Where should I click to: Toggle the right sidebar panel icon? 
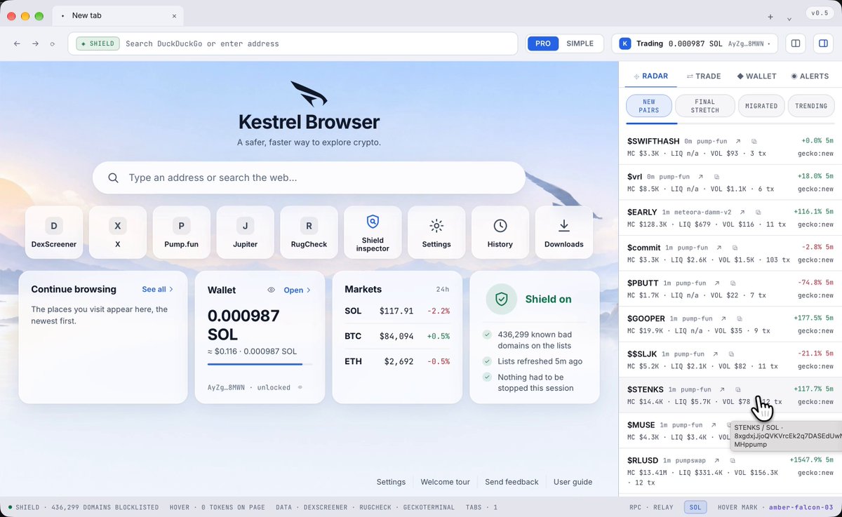(822, 43)
